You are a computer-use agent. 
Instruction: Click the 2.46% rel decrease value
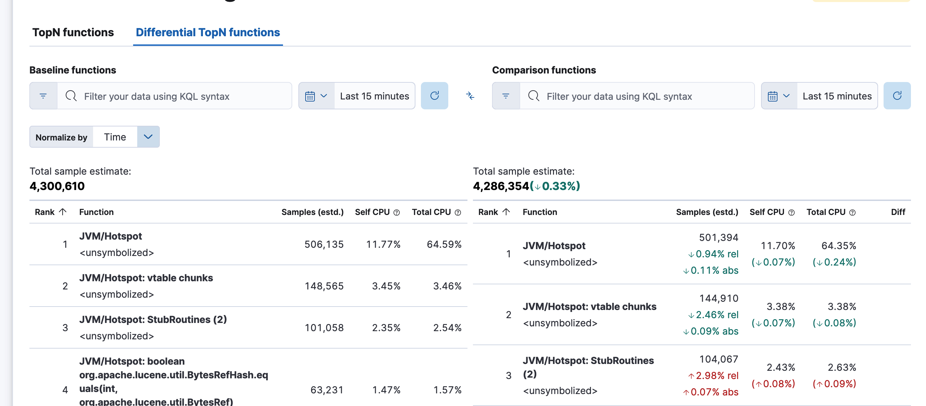713,314
